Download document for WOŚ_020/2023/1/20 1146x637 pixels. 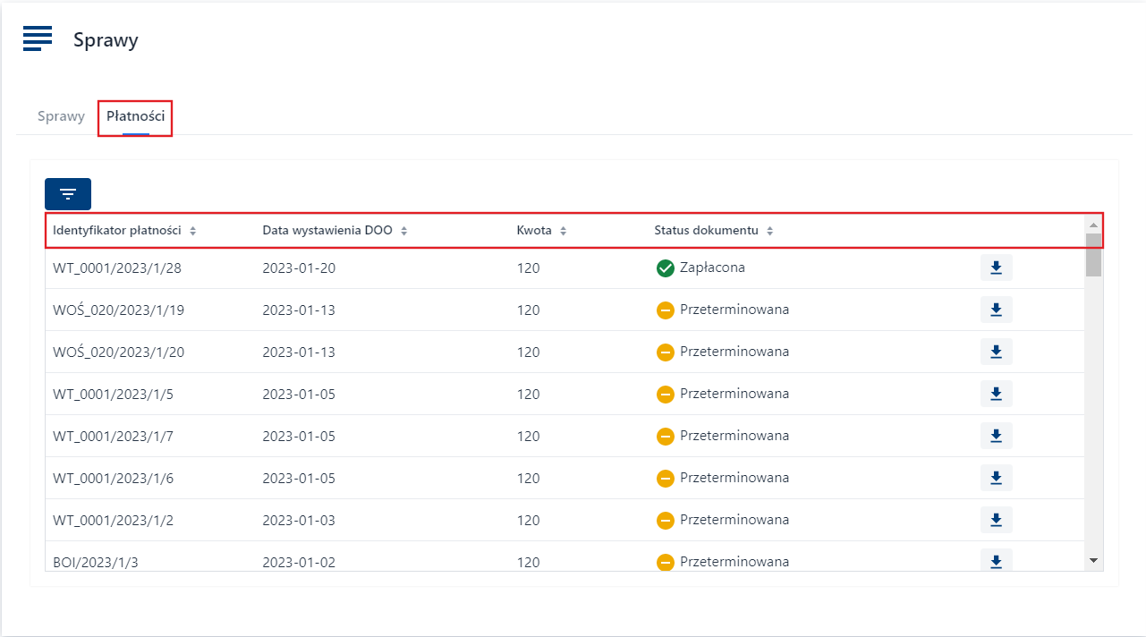point(996,352)
